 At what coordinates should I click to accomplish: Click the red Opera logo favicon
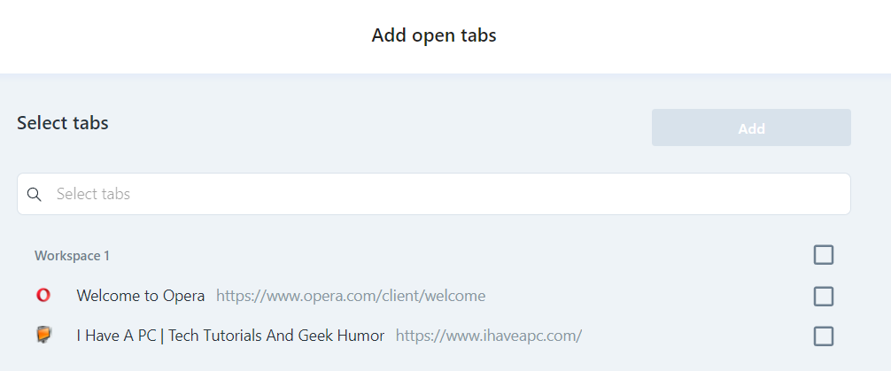[43, 295]
